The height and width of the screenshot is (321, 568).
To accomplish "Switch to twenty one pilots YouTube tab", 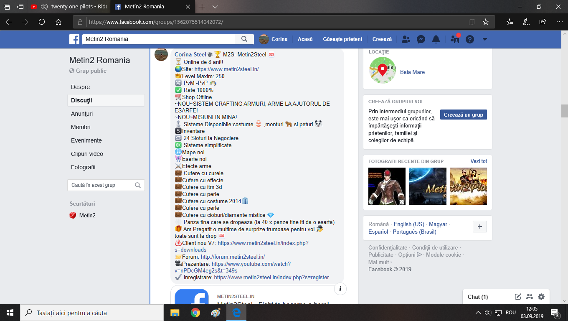I will click(68, 7).
